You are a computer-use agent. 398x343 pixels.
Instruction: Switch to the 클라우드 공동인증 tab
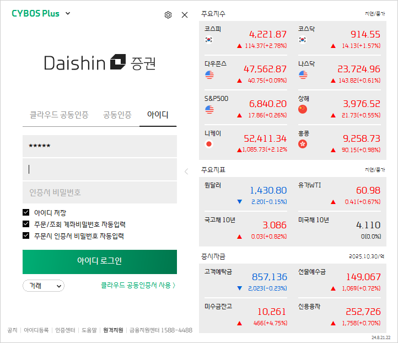(59, 115)
